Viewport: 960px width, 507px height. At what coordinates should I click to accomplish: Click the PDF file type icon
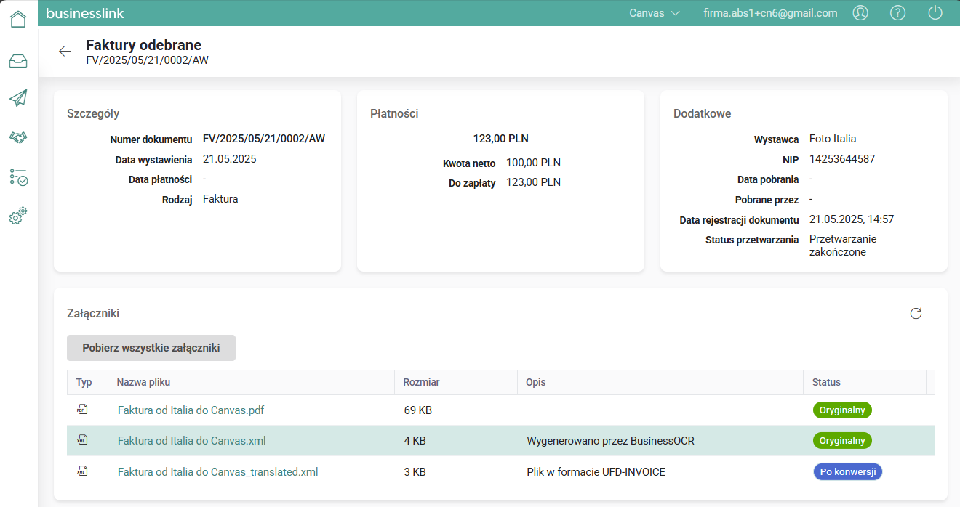82,410
